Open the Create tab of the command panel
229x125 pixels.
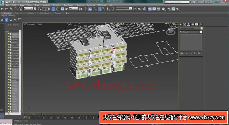coord(181,24)
